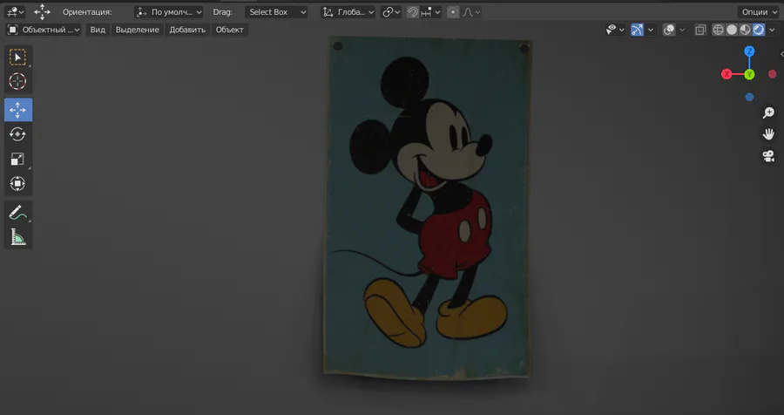
Task: Click the pan hand viewport button
Action: point(768,134)
